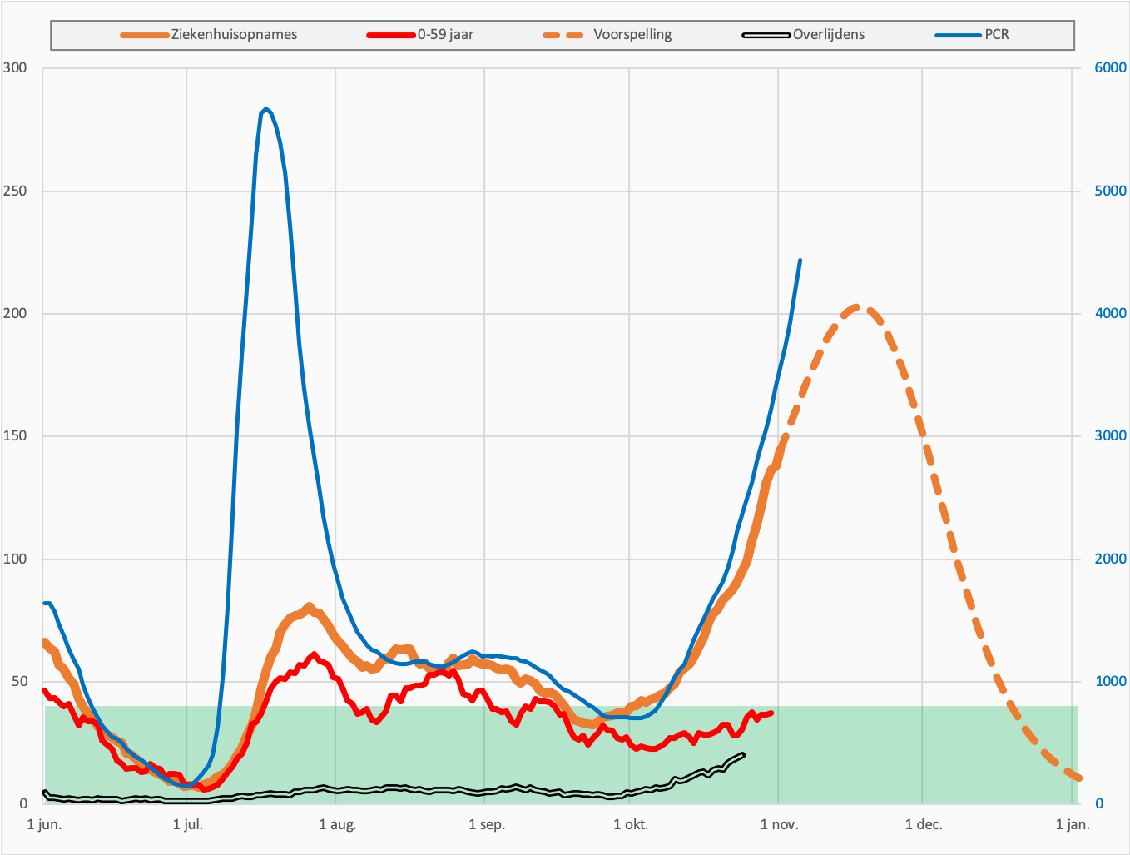
Task: Click the end of the Overlijdens line
Action: (x=742, y=754)
